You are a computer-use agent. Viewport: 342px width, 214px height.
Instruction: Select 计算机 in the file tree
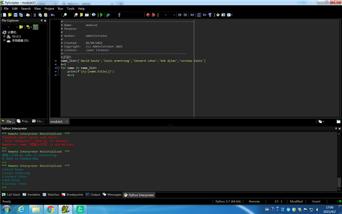click(12, 32)
